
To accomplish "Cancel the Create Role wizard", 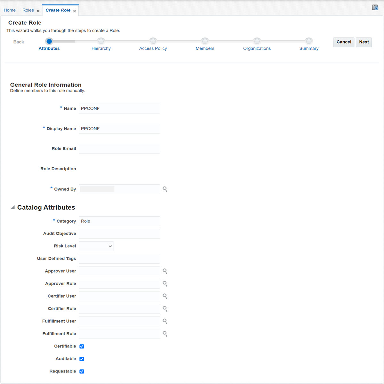I will (343, 42).
